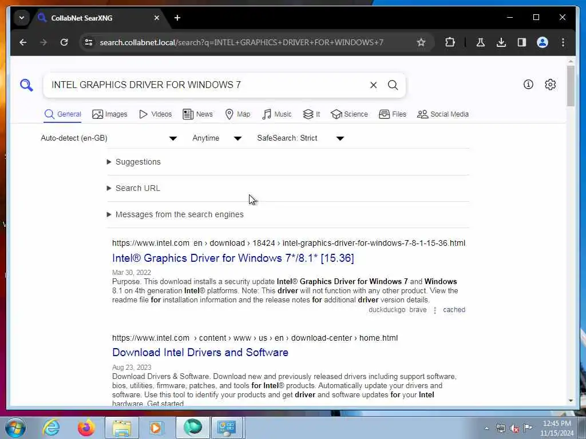Open a new browser tab

click(177, 18)
